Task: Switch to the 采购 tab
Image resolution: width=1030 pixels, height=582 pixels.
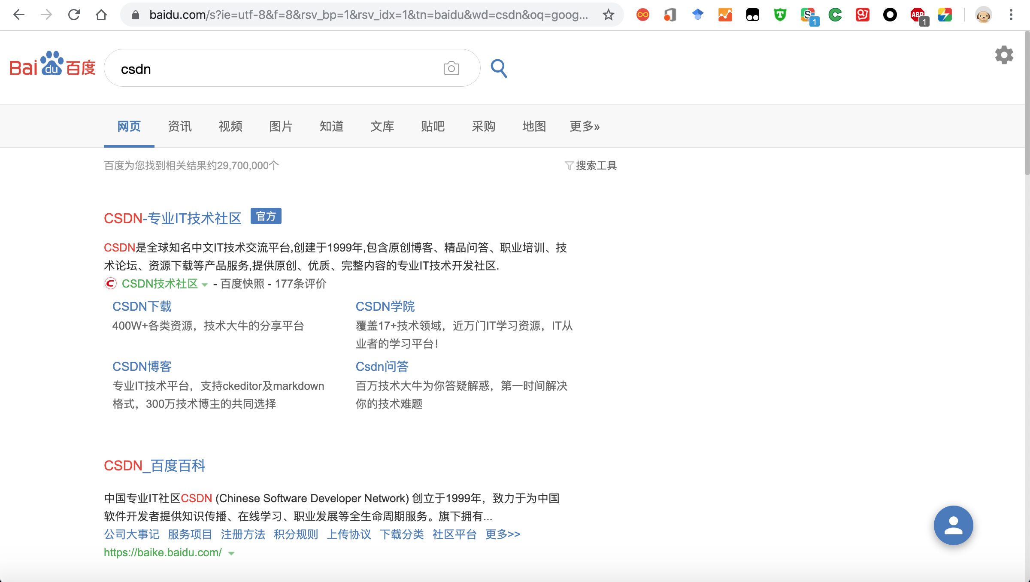Action: 483,126
